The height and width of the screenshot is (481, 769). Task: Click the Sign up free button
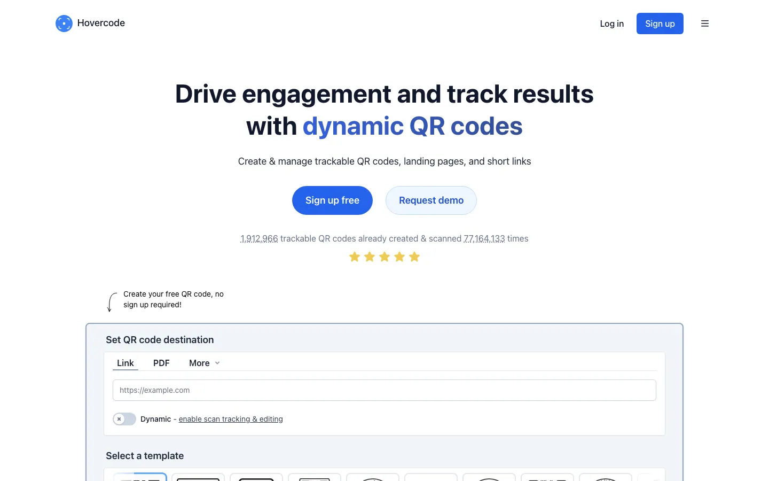coord(332,200)
